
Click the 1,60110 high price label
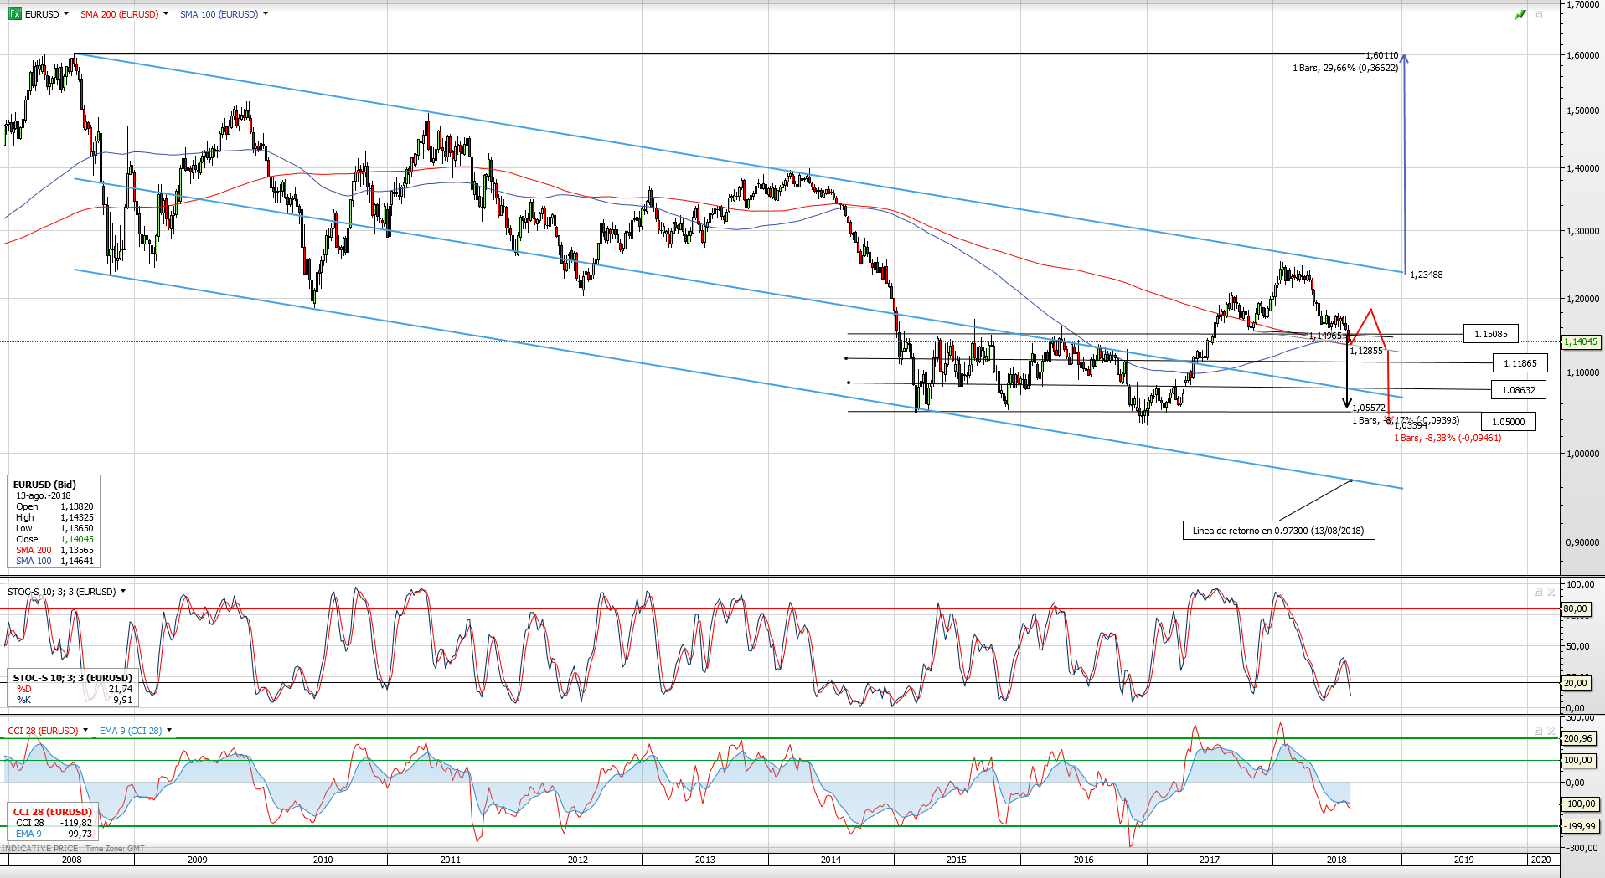(1382, 55)
